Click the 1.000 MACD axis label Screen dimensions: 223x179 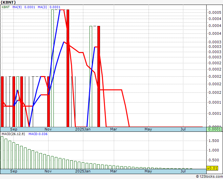click(x=214, y=150)
